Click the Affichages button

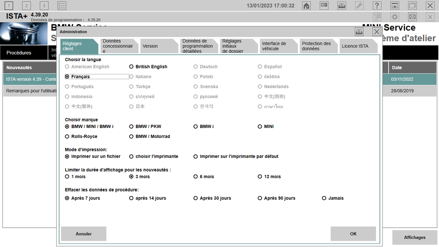[415, 237]
